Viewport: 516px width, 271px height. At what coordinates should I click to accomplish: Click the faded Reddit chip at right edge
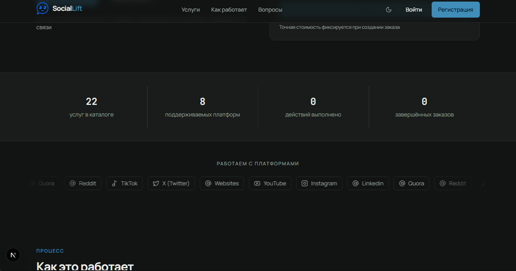pos(453,183)
